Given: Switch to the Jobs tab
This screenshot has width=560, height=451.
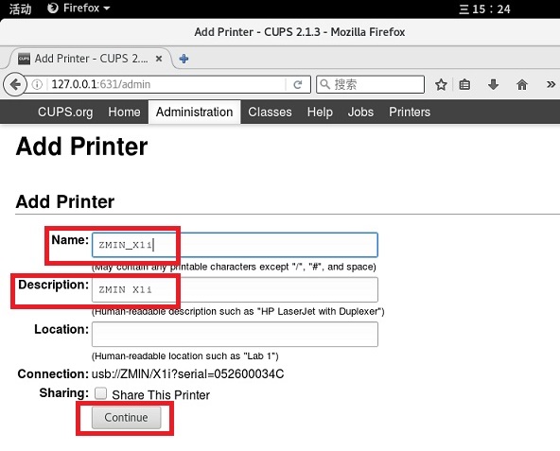Looking at the screenshot, I should (x=360, y=113).
